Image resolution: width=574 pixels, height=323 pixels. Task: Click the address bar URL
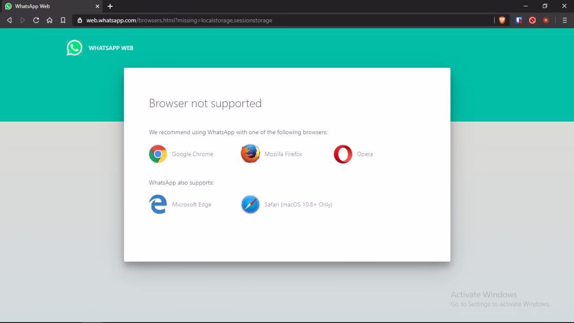(179, 20)
